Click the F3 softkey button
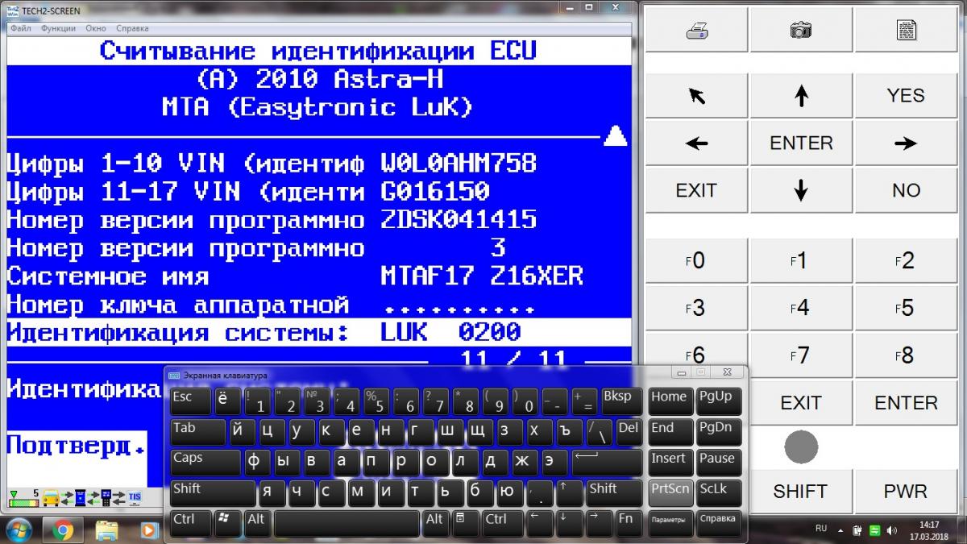 (x=696, y=308)
